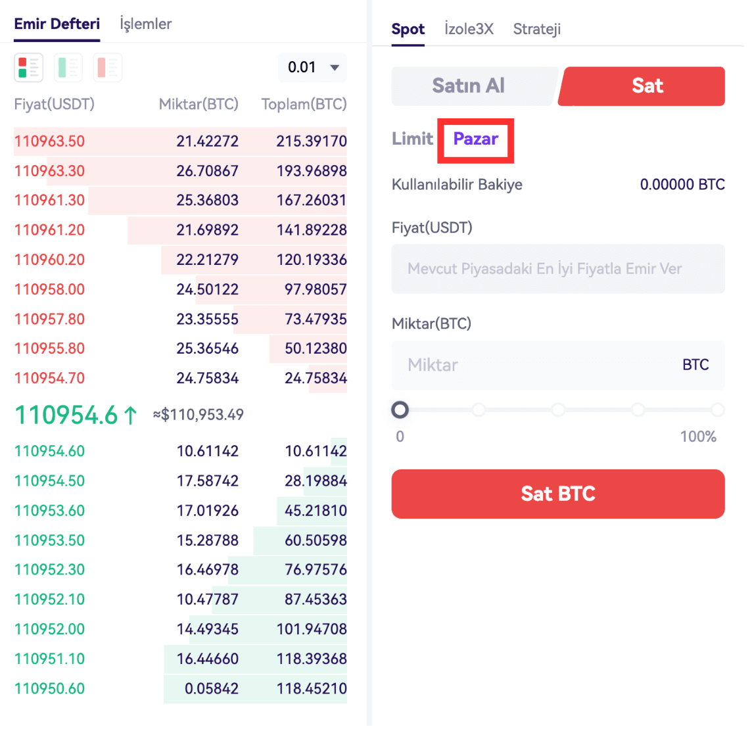Open the Strateji tab

click(536, 29)
